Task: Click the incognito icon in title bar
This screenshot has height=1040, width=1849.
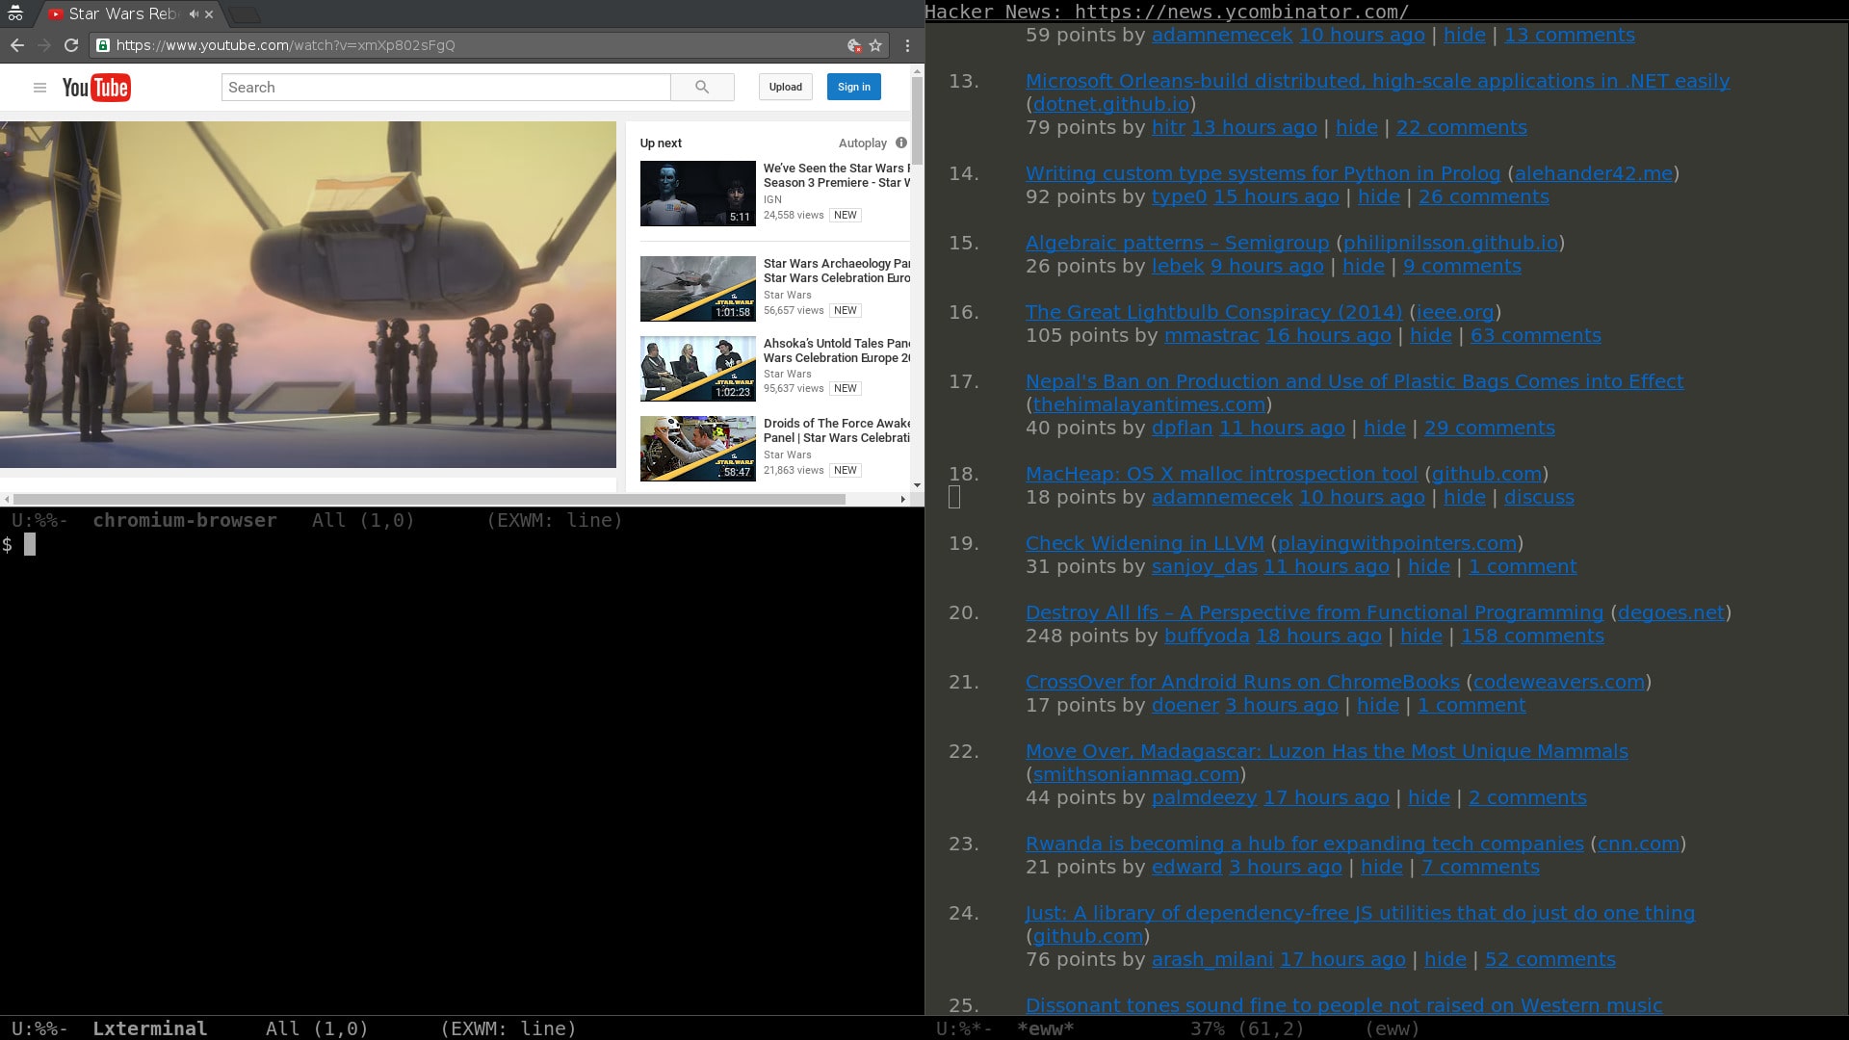Action: tap(15, 13)
